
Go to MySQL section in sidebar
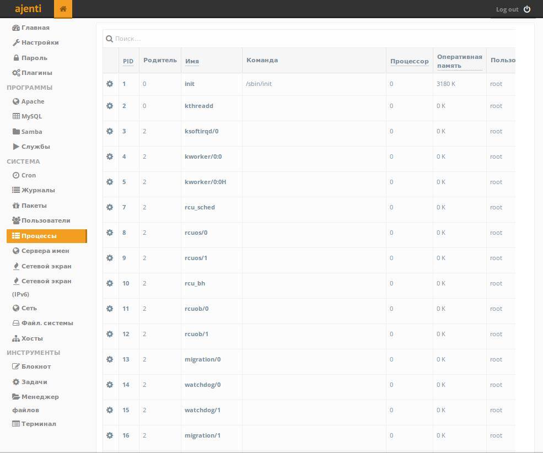pyautogui.click(x=31, y=116)
